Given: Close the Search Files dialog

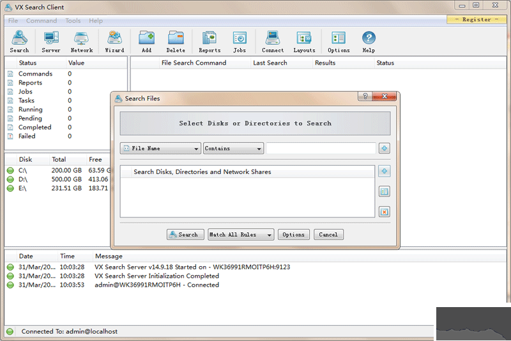Looking at the screenshot, I should click(x=385, y=96).
